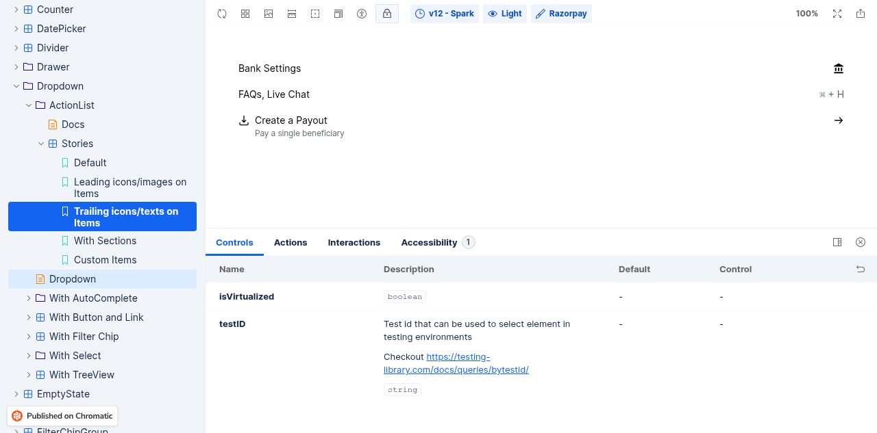
Task: Click the remount component reload icon
Action: point(222,14)
